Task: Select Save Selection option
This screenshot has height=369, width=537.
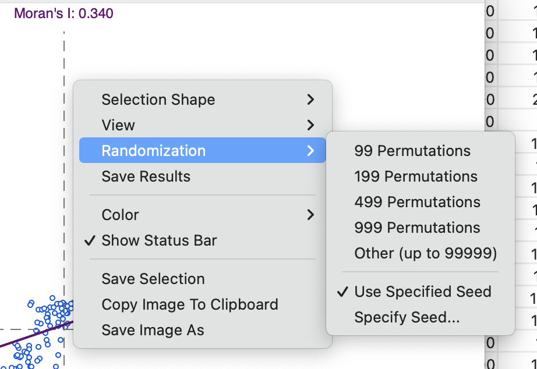Action: [x=202, y=279]
